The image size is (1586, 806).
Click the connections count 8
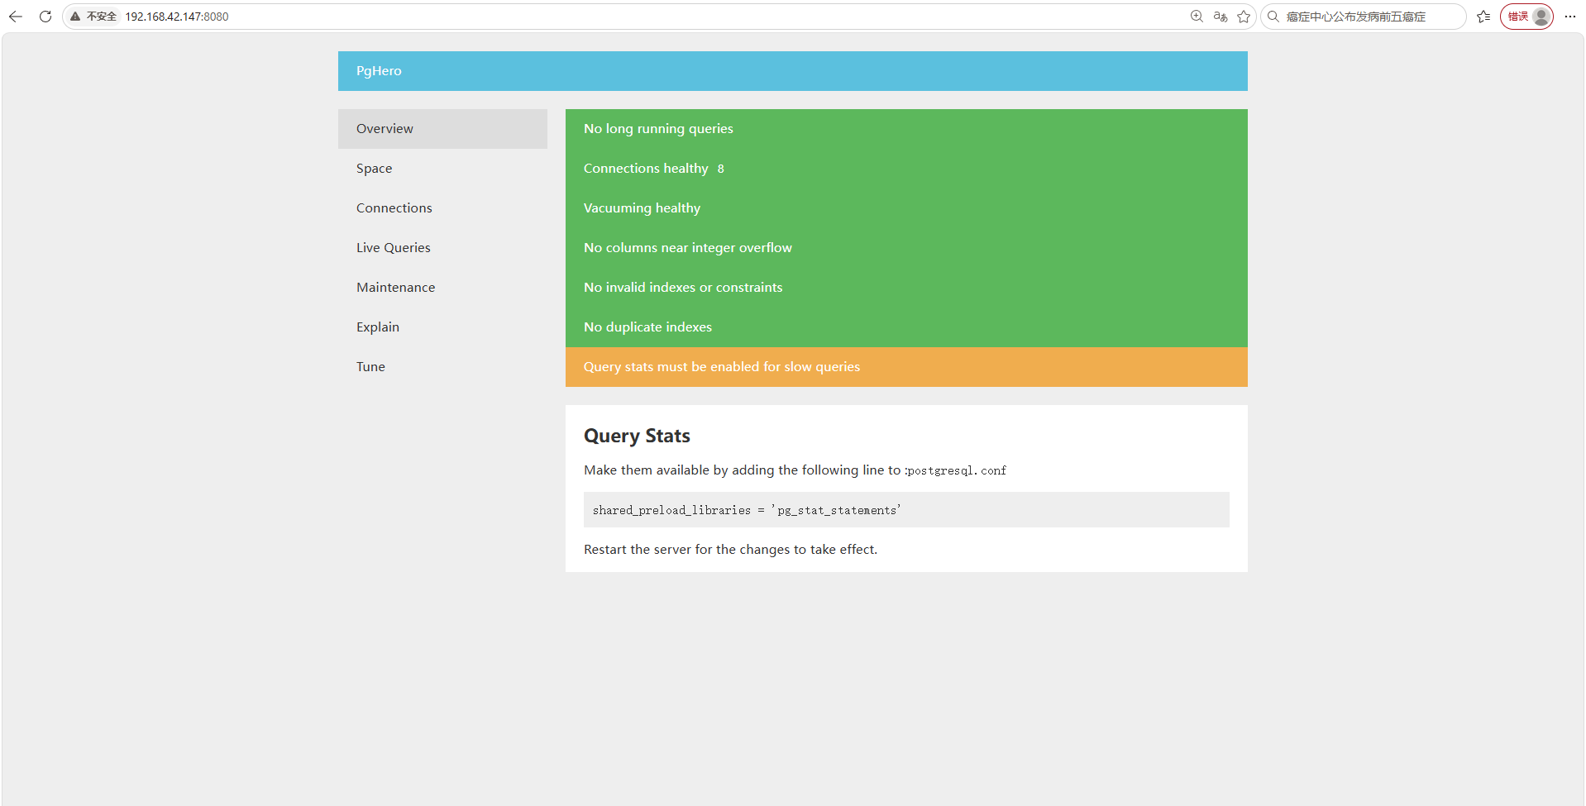click(720, 169)
